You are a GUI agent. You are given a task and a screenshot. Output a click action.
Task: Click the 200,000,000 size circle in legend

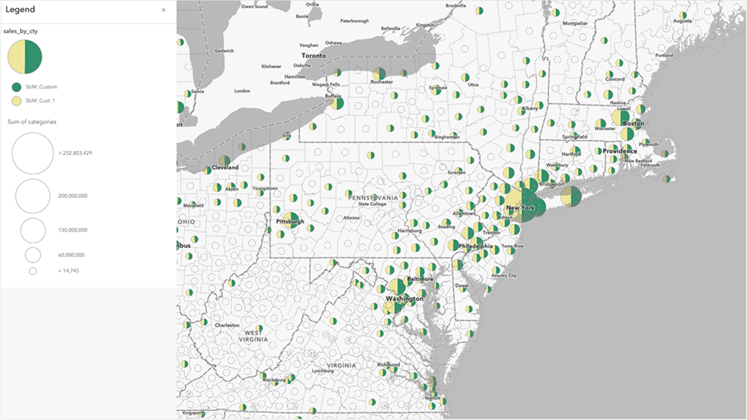[32, 196]
